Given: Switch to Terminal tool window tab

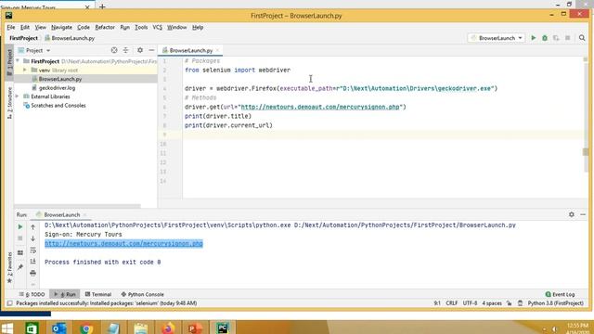Looking at the screenshot, I should click(98, 294).
